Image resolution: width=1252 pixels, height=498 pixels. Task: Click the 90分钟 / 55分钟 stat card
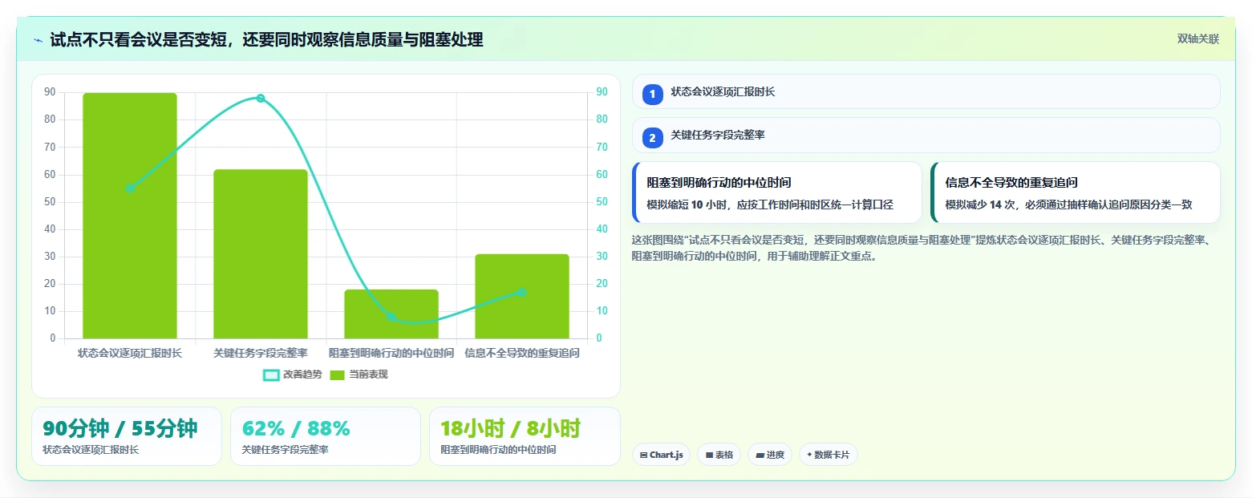127,436
